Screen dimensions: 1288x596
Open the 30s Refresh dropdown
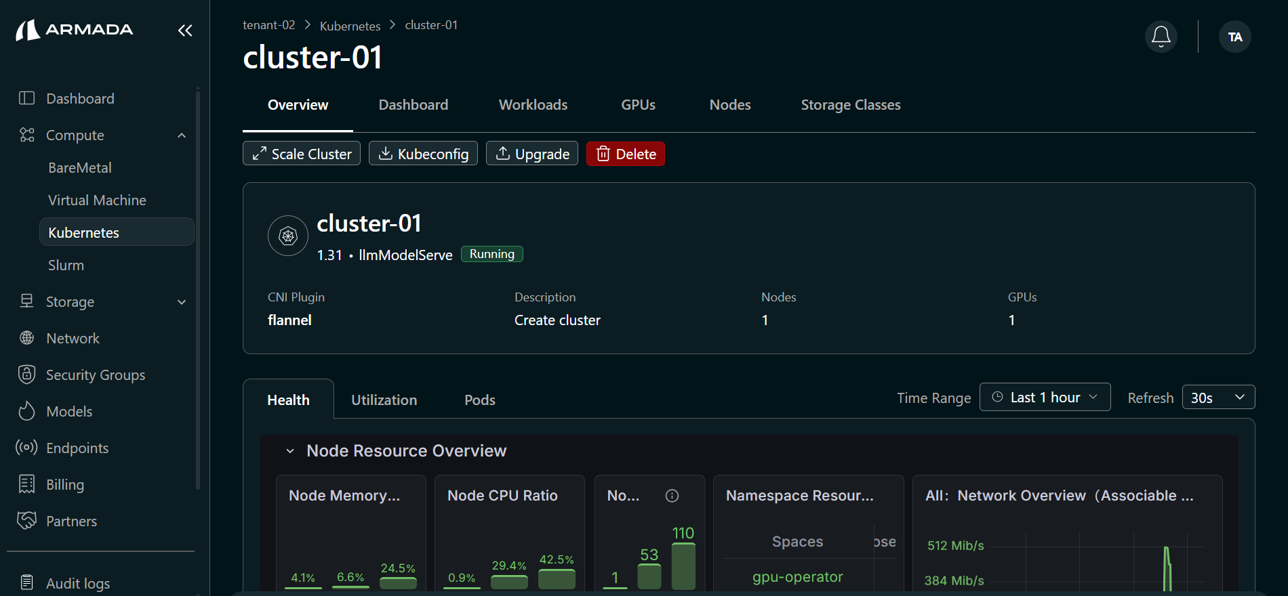click(1218, 397)
